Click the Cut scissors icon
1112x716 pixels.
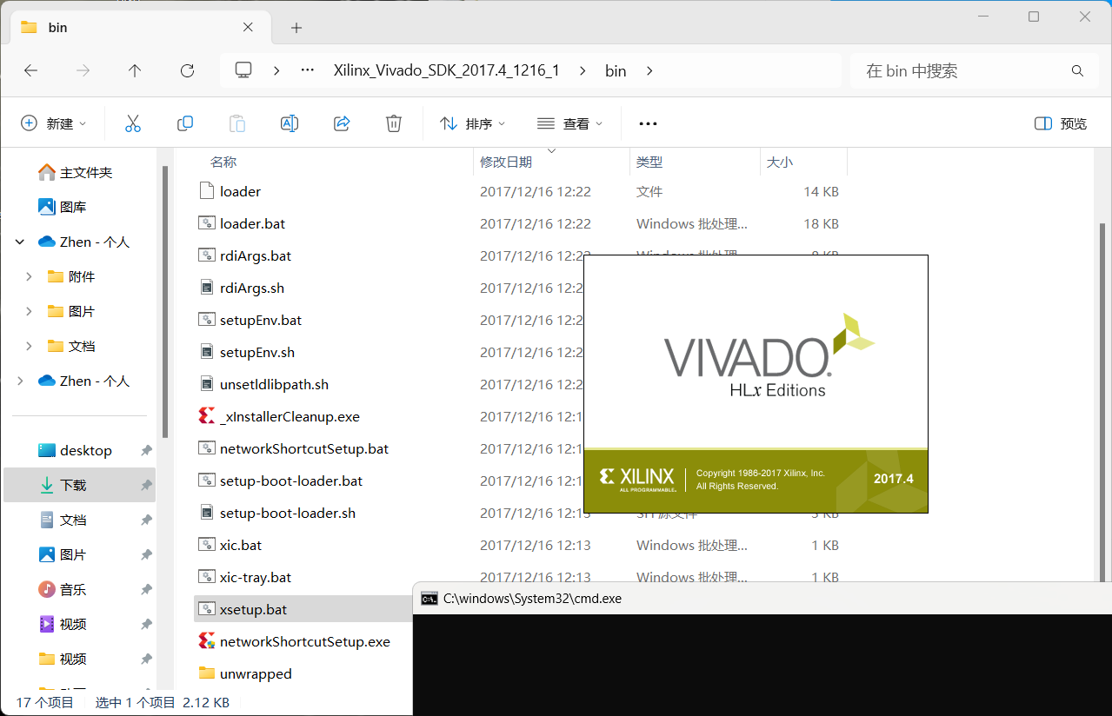pyautogui.click(x=133, y=123)
